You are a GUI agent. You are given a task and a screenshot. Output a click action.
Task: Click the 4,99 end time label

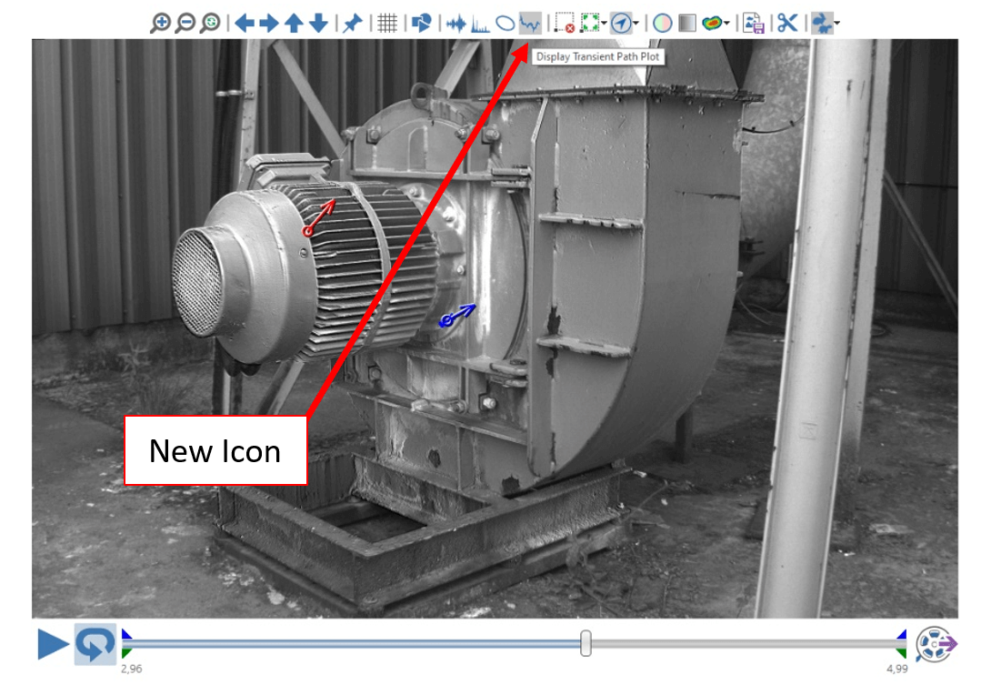click(896, 669)
